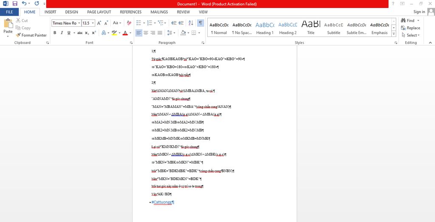Viewport: 435px width, 222px height.
Task: Decrease paragraph indent
Action: click(x=174, y=23)
